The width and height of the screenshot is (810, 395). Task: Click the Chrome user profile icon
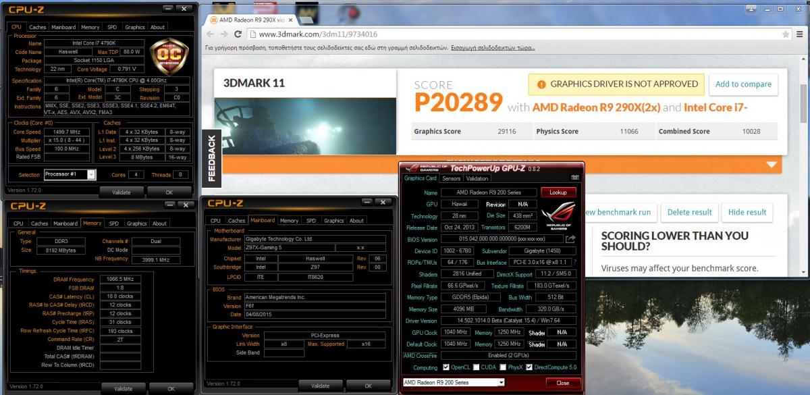(752, 9)
